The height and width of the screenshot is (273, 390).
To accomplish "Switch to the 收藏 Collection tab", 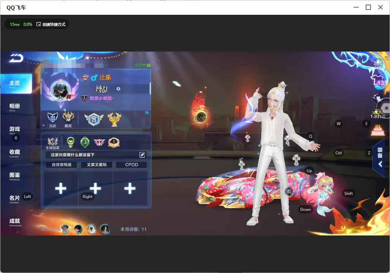I will pyautogui.click(x=16, y=153).
